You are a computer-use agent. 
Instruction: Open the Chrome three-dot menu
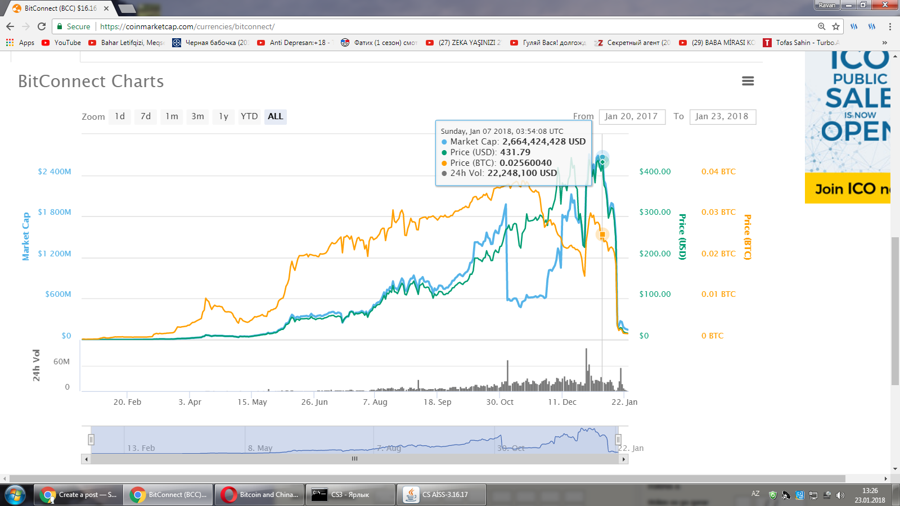(x=890, y=26)
